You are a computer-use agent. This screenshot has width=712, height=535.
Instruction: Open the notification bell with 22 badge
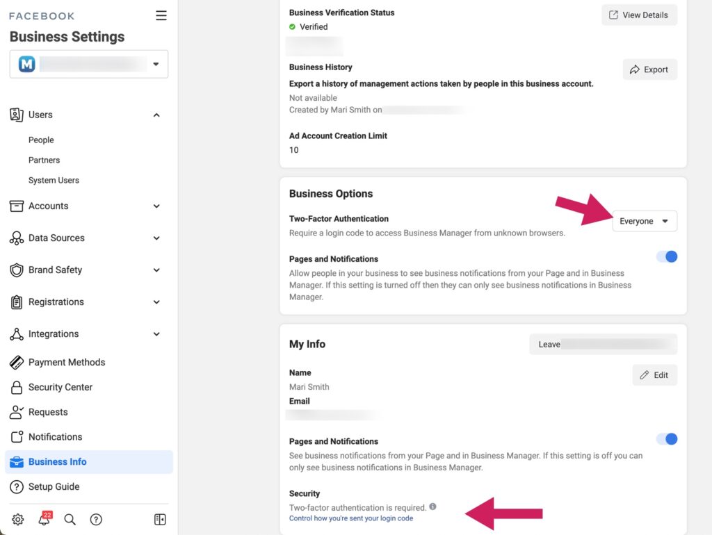point(44,518)
